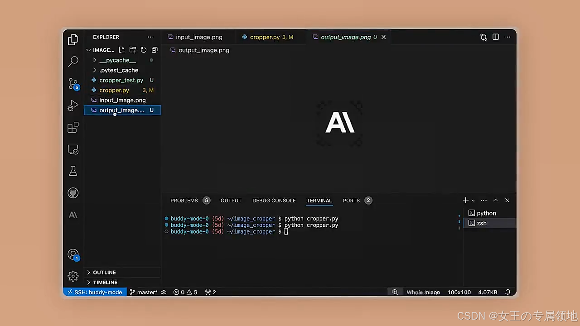Open the Remote Explorer view

click(x=73, y=149)
